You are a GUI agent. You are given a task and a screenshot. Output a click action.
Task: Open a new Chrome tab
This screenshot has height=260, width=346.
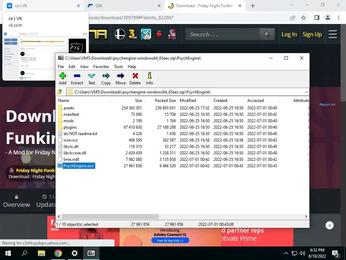(x=253, y=6)
